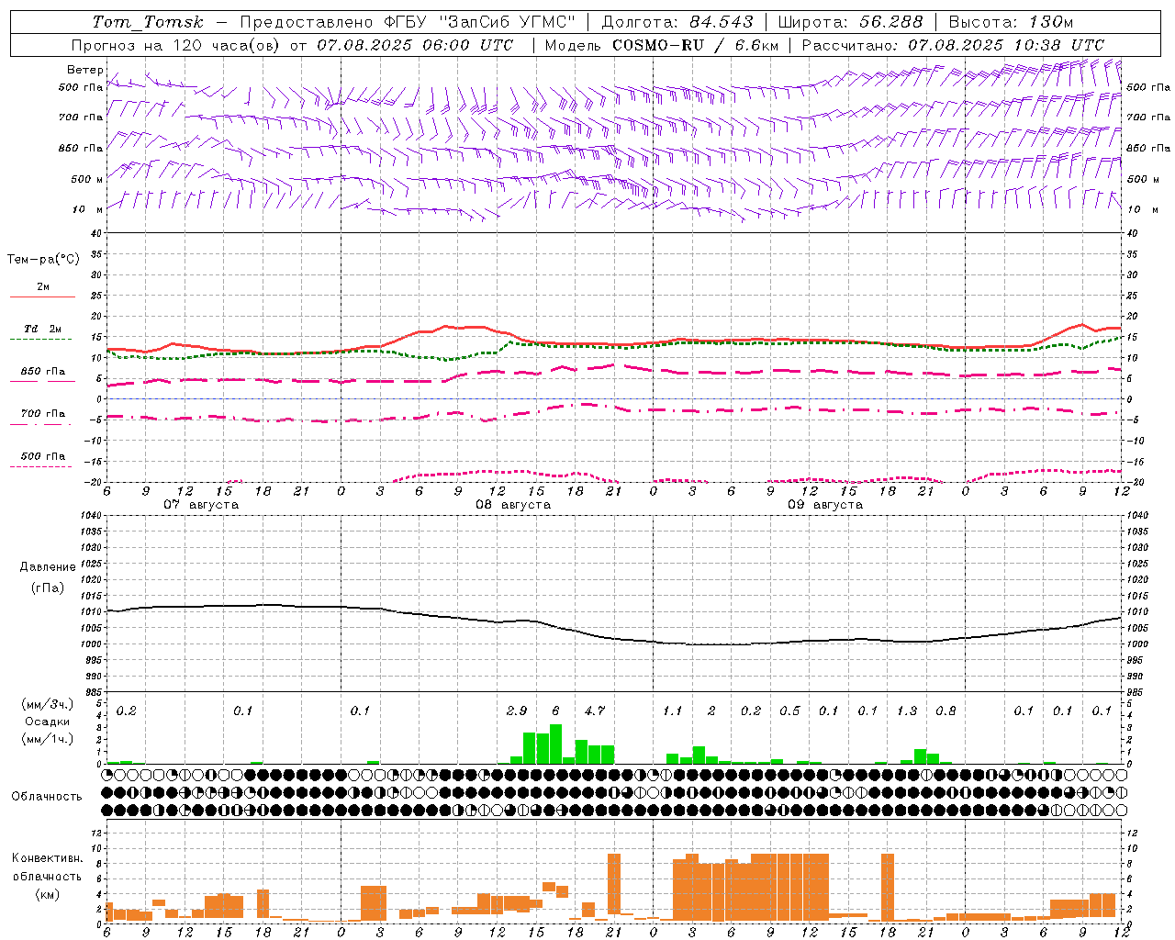Click the 500 гПа label in the temperature legend
The width and height of the screenshot is (1175, 940).
[42, 456]
